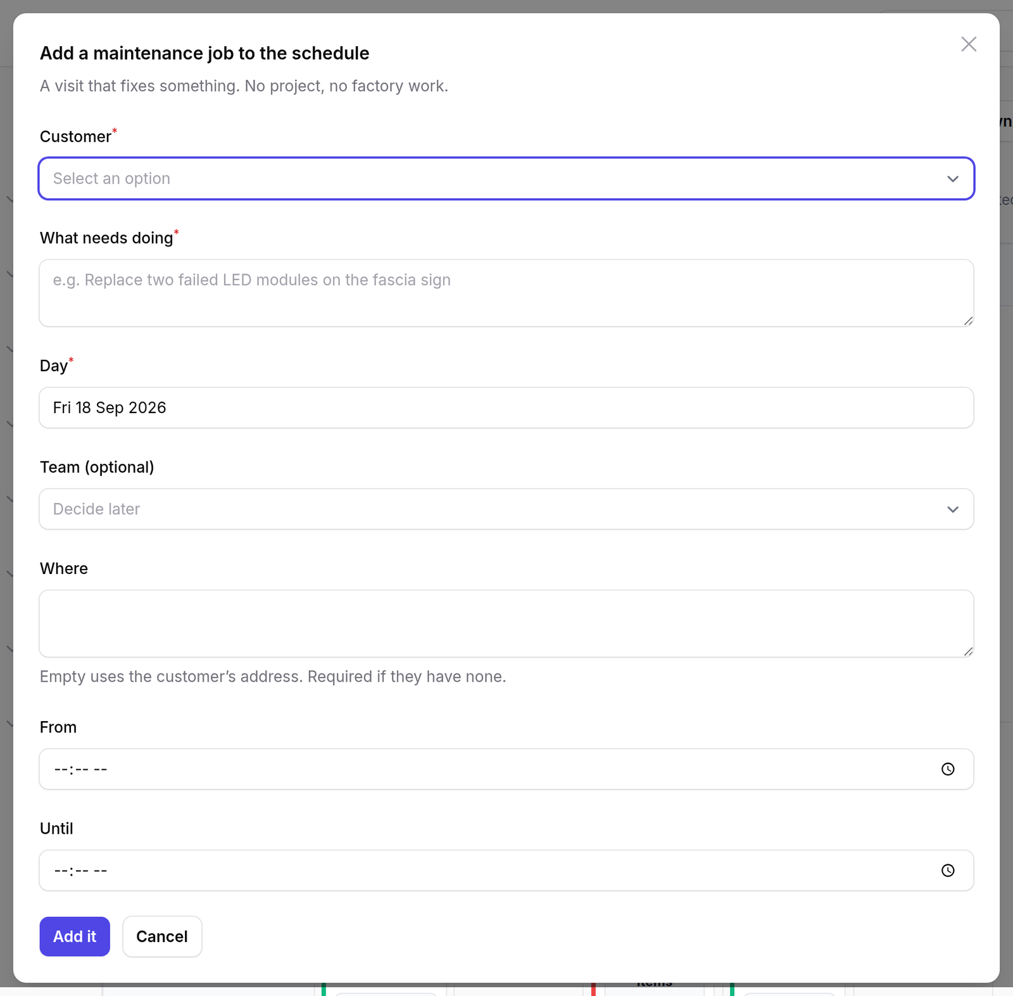
Task: Open the Day date field
Action: pos(507,407)
